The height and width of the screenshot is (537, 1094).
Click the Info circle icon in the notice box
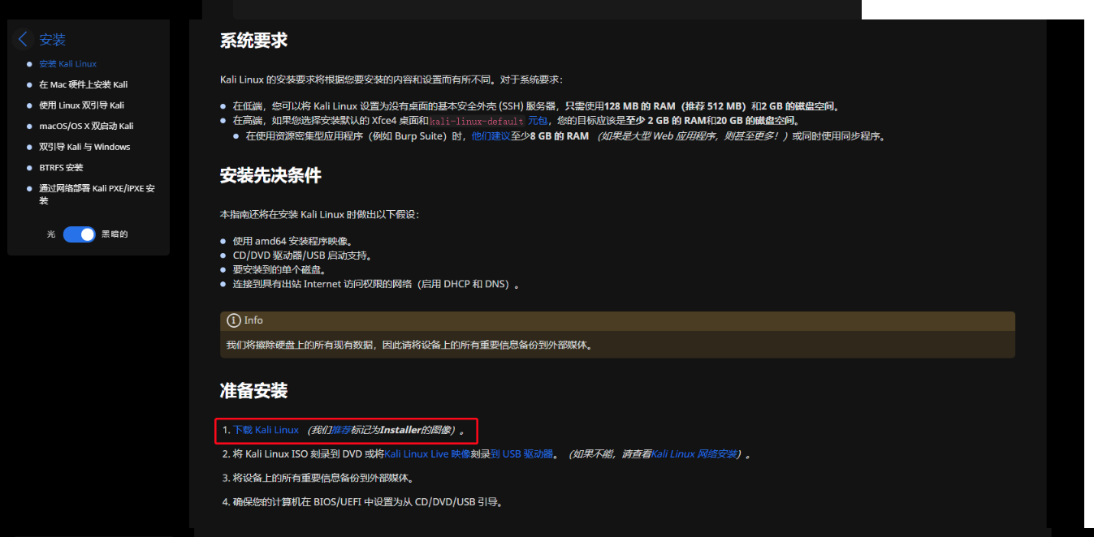click(234, 320)
